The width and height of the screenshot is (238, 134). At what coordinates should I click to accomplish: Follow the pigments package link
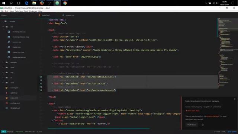click(x=212, y=116)
